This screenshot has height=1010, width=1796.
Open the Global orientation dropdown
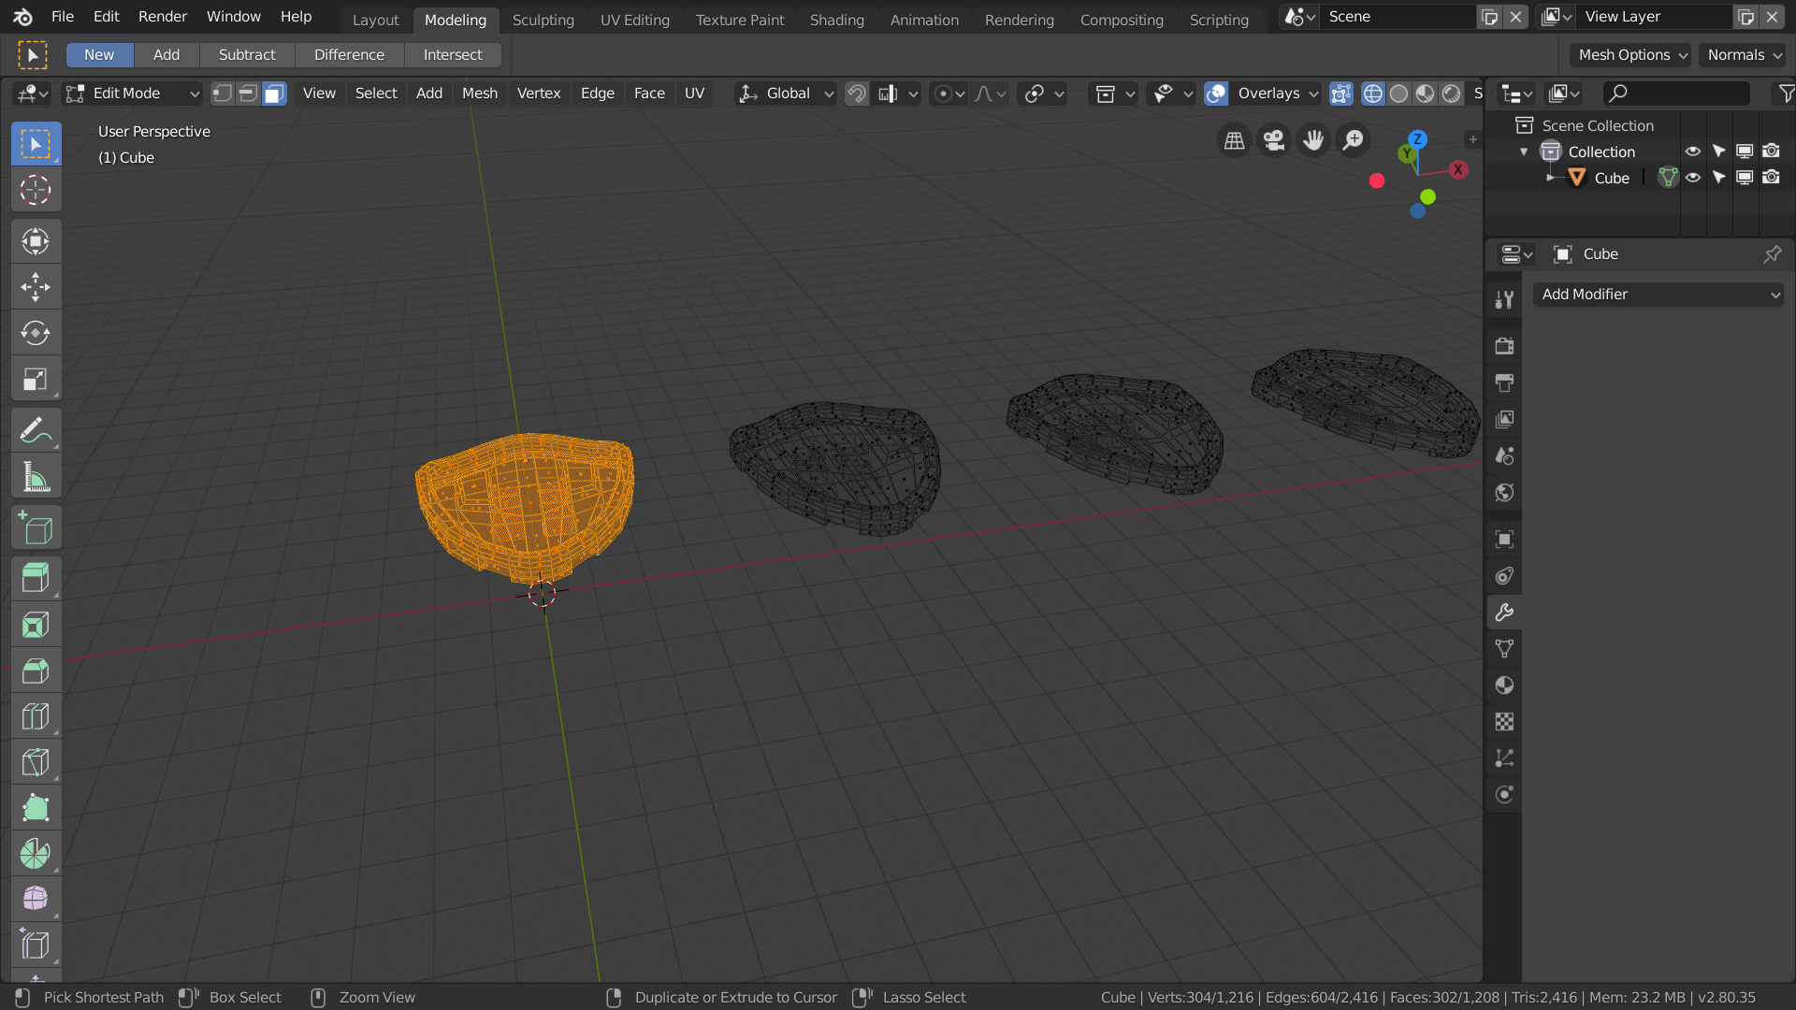[x=786, y=94]
